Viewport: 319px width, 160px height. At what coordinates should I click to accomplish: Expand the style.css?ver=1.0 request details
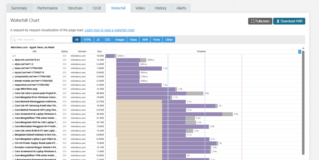[x=13, y=64]
